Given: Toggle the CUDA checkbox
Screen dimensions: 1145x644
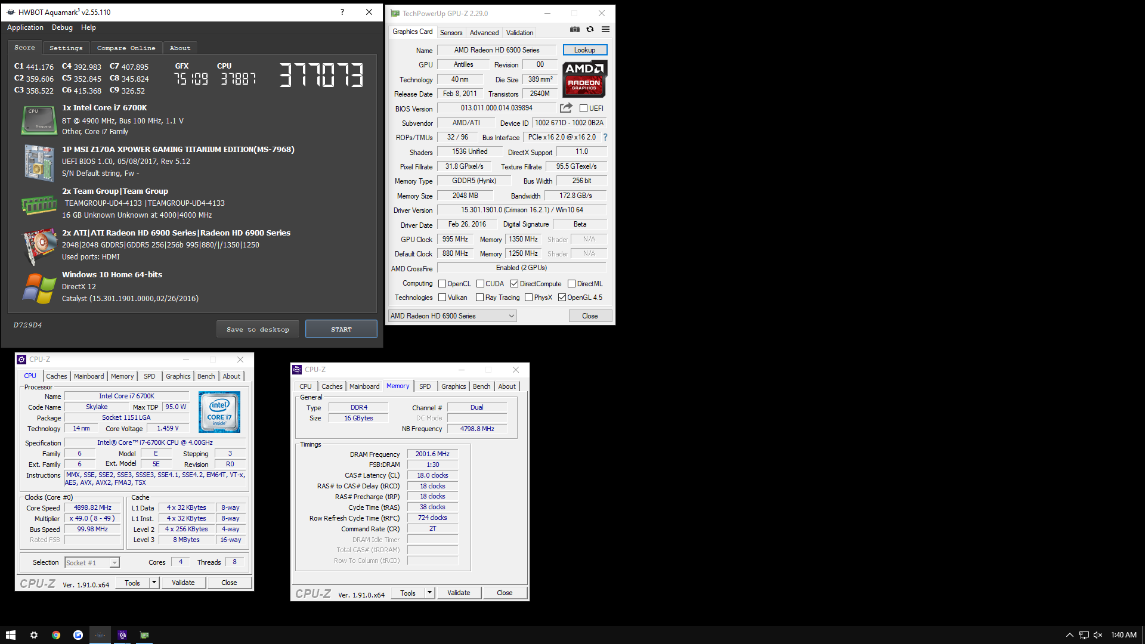Looking at the screenshot, I should point(480,284).
